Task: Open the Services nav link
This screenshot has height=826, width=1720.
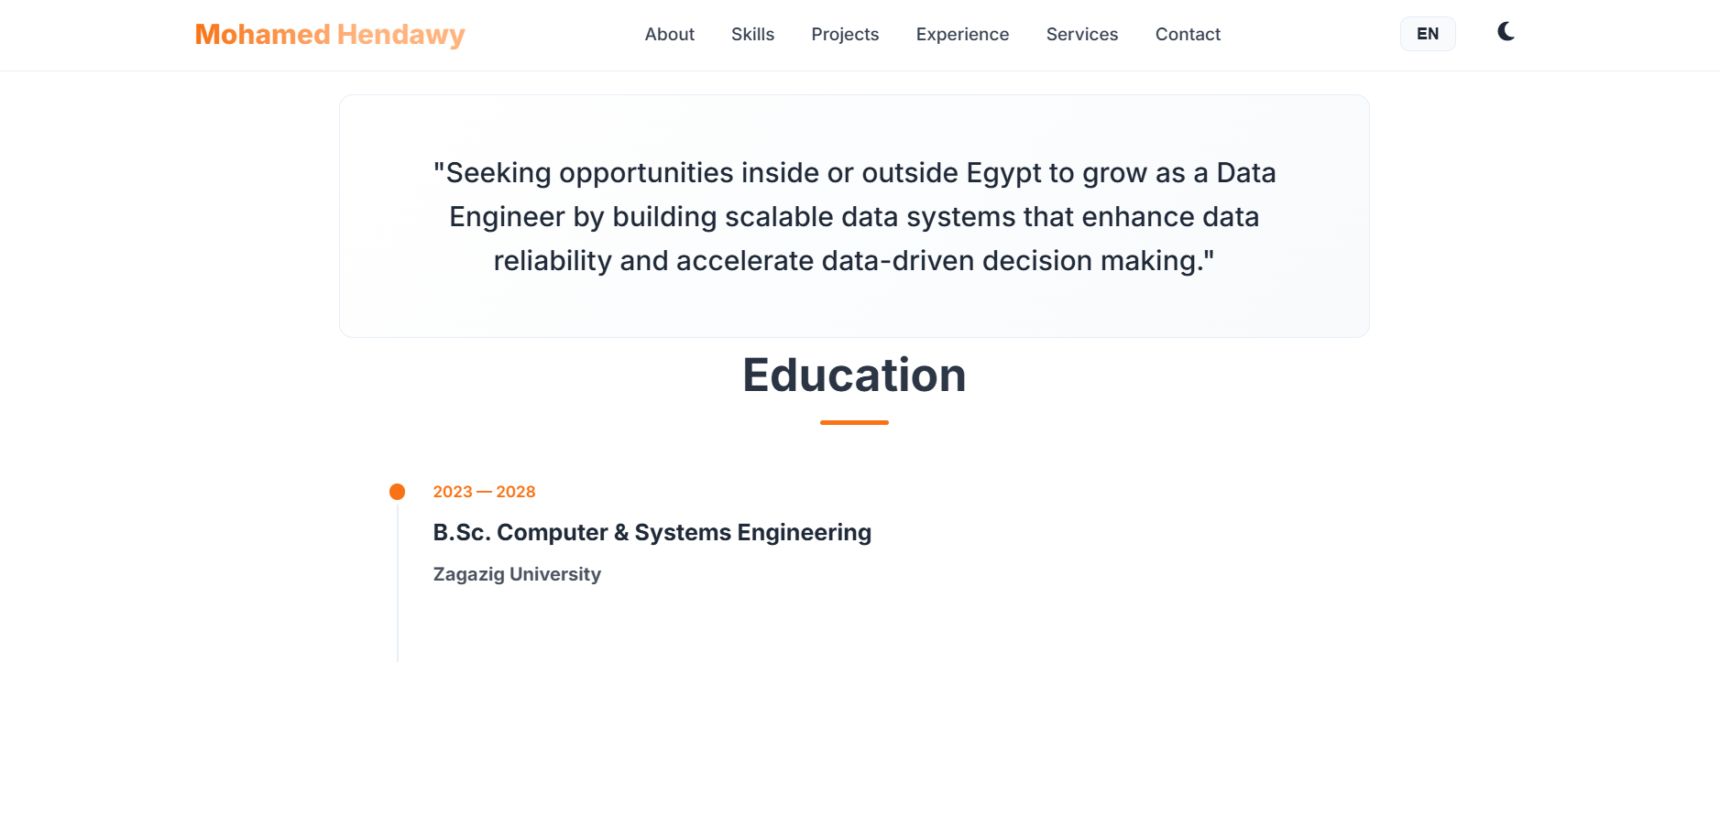Action: tap(1081, 35)
